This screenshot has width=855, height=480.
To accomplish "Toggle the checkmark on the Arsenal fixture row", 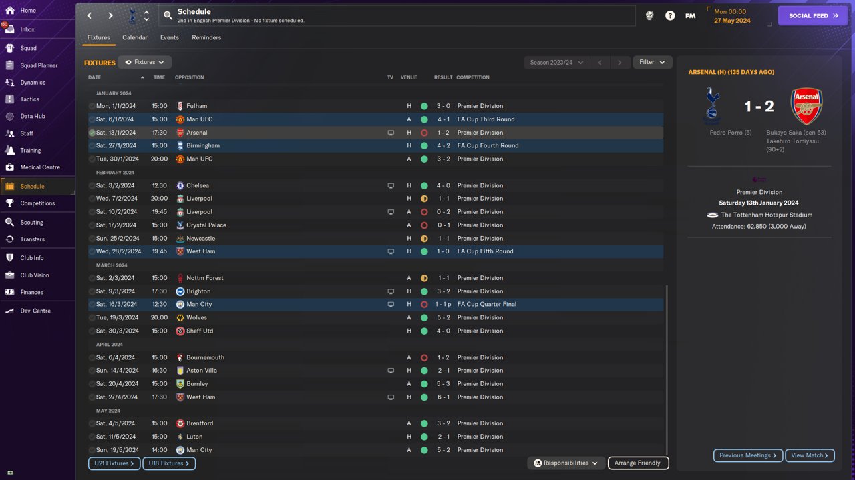I will pyautogui.click(x=92, y=133).
